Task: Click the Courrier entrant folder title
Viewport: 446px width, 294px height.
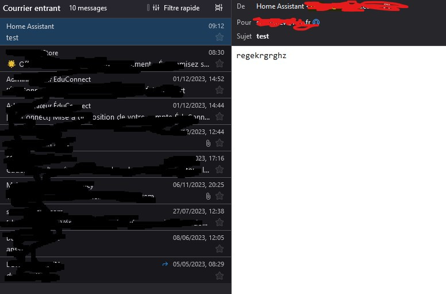Action: (x=32, y=8)
